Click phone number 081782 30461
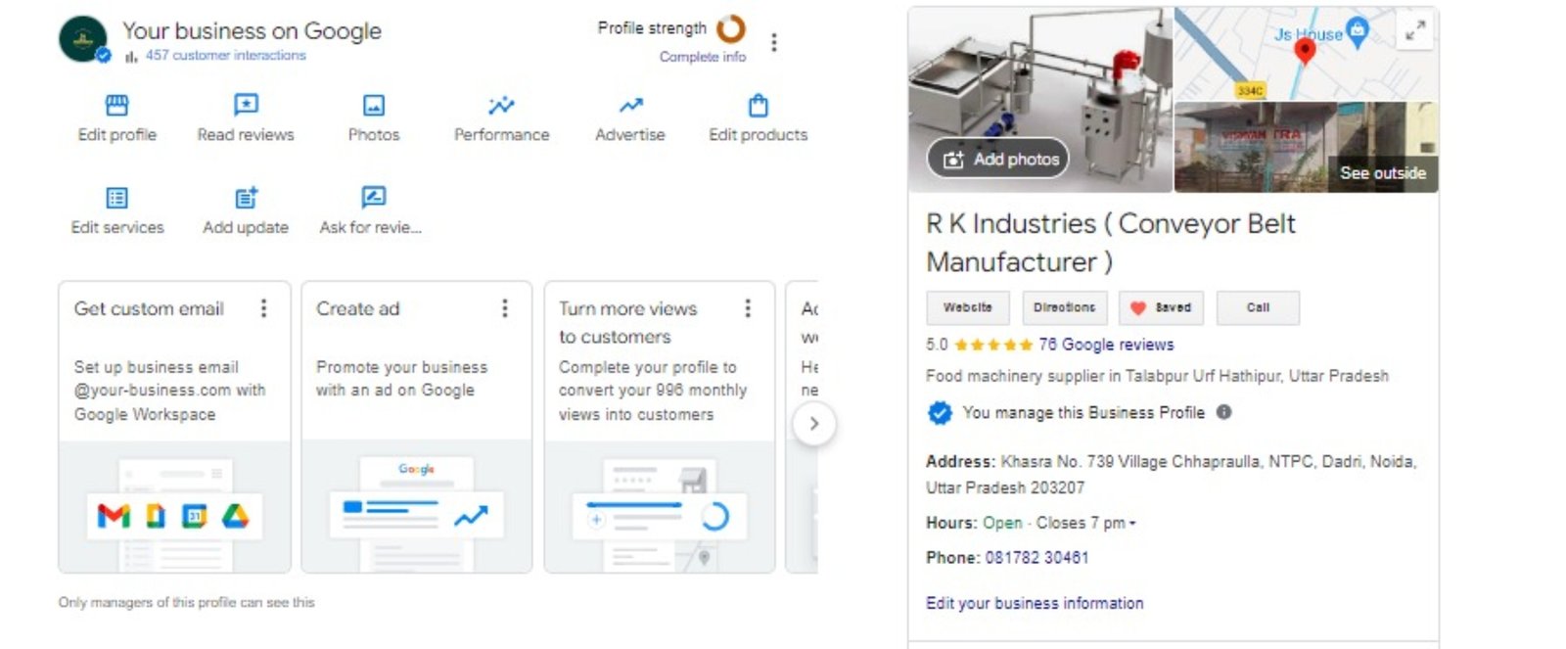1566x649 pixels. 1036,557
